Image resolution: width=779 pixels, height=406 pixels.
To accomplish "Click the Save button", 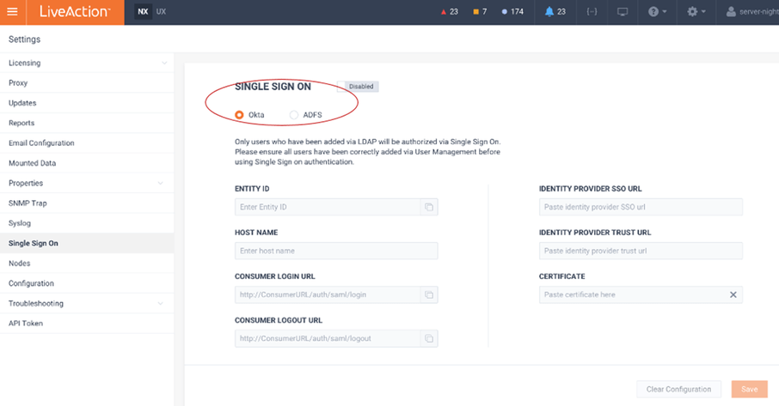I will pos(749,389).
